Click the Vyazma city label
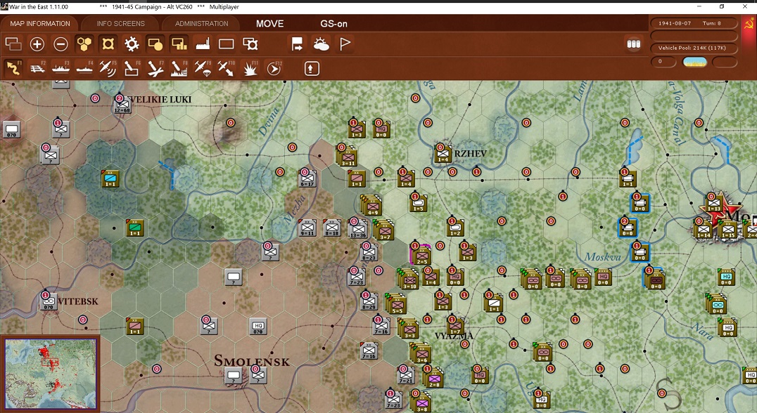 tap(454, 336)
